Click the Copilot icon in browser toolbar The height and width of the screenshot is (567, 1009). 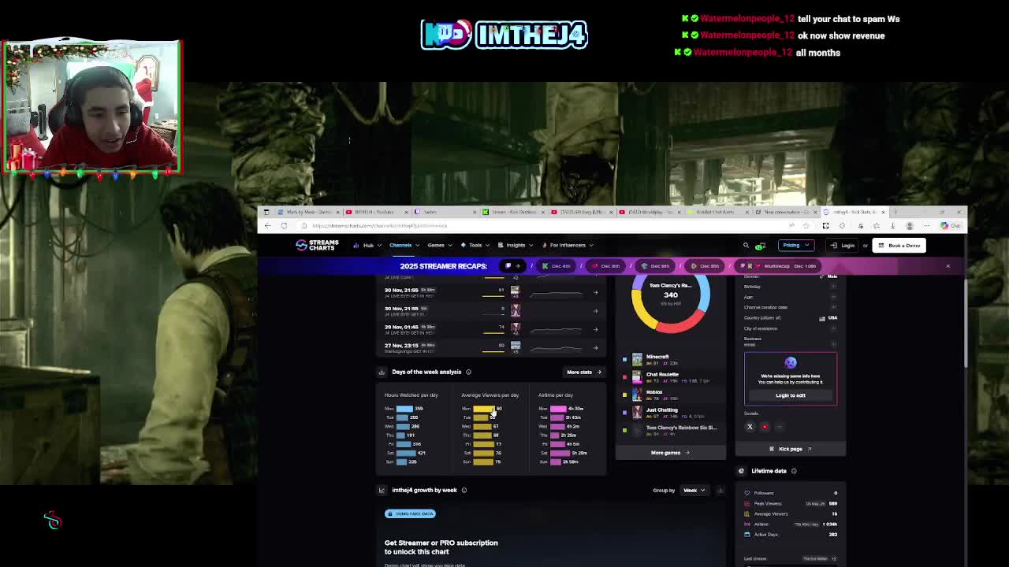(x=944, y=226)
